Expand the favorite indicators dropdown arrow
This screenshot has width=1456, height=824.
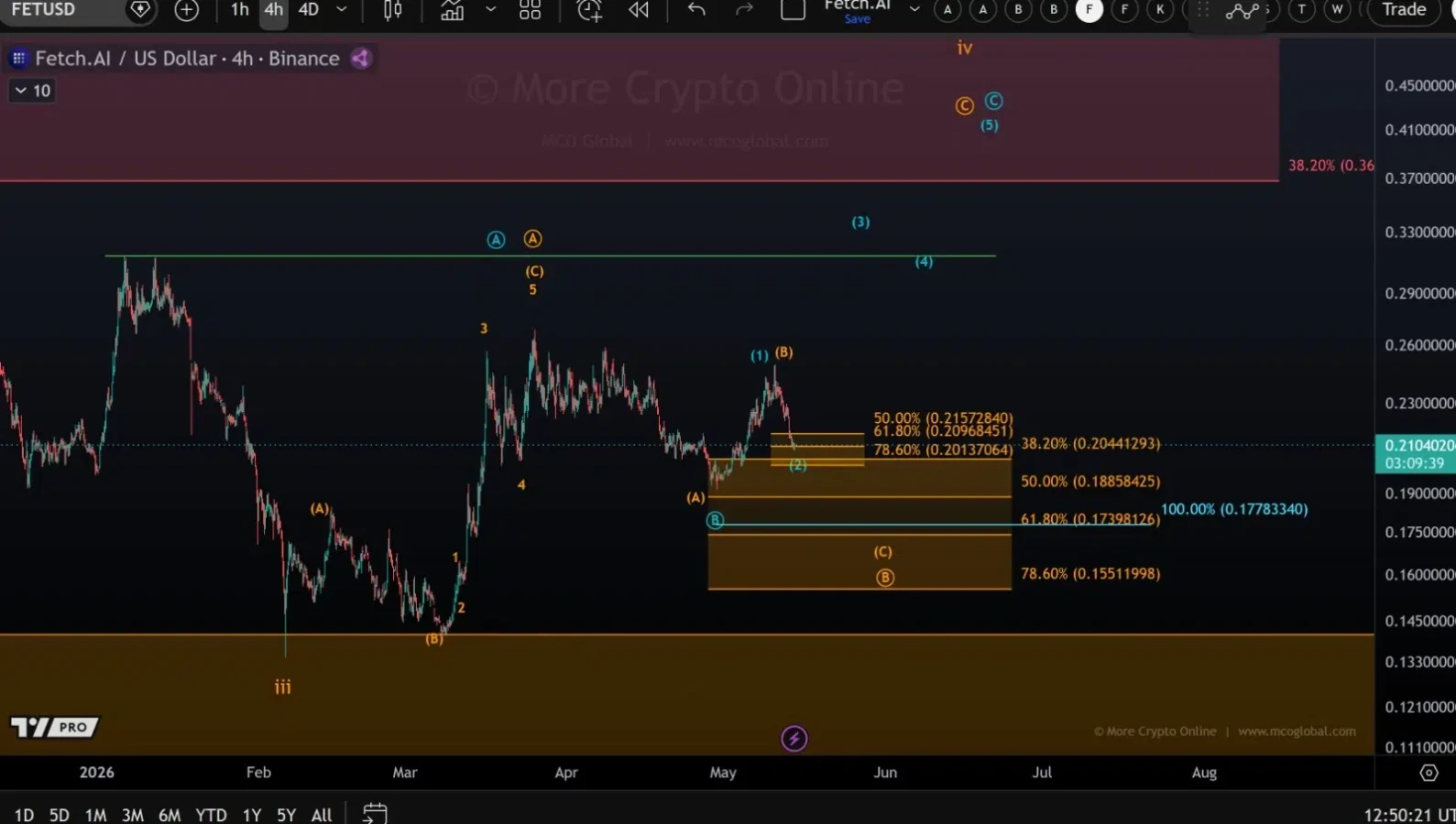[491, 10]
